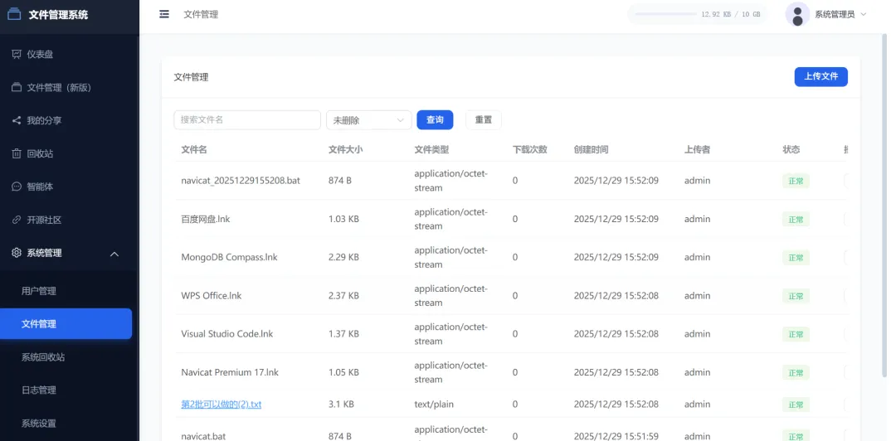Open the 第2批可以做的(2).txt file link
The height and width of the screenshot is (441, 896).
point(222,404)
